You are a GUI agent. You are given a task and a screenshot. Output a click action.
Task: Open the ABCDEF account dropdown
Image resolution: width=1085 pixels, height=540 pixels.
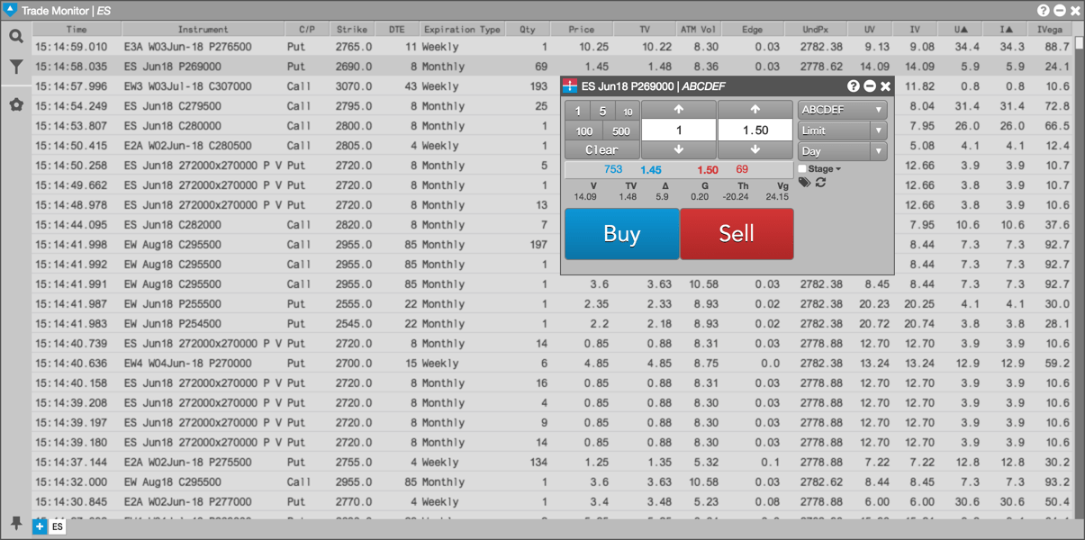click(x=842, y=110)
